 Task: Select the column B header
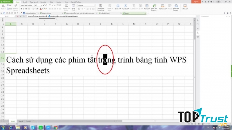coord(11,24)
